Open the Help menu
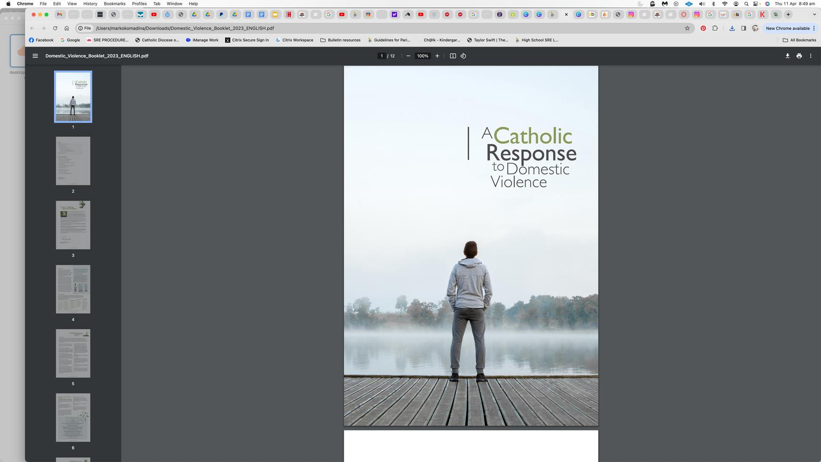The height and width of the screenshot is (462, 821). (x=193, y=4)
